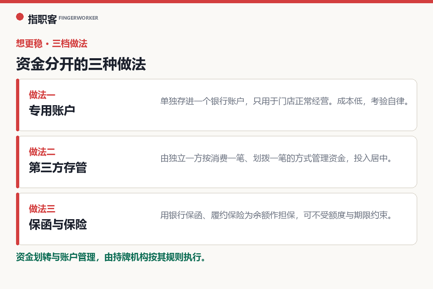The width and height of the screenshot is (433, 289).
Task: Select the 专用账户 card title
Action: click(52, 110)
